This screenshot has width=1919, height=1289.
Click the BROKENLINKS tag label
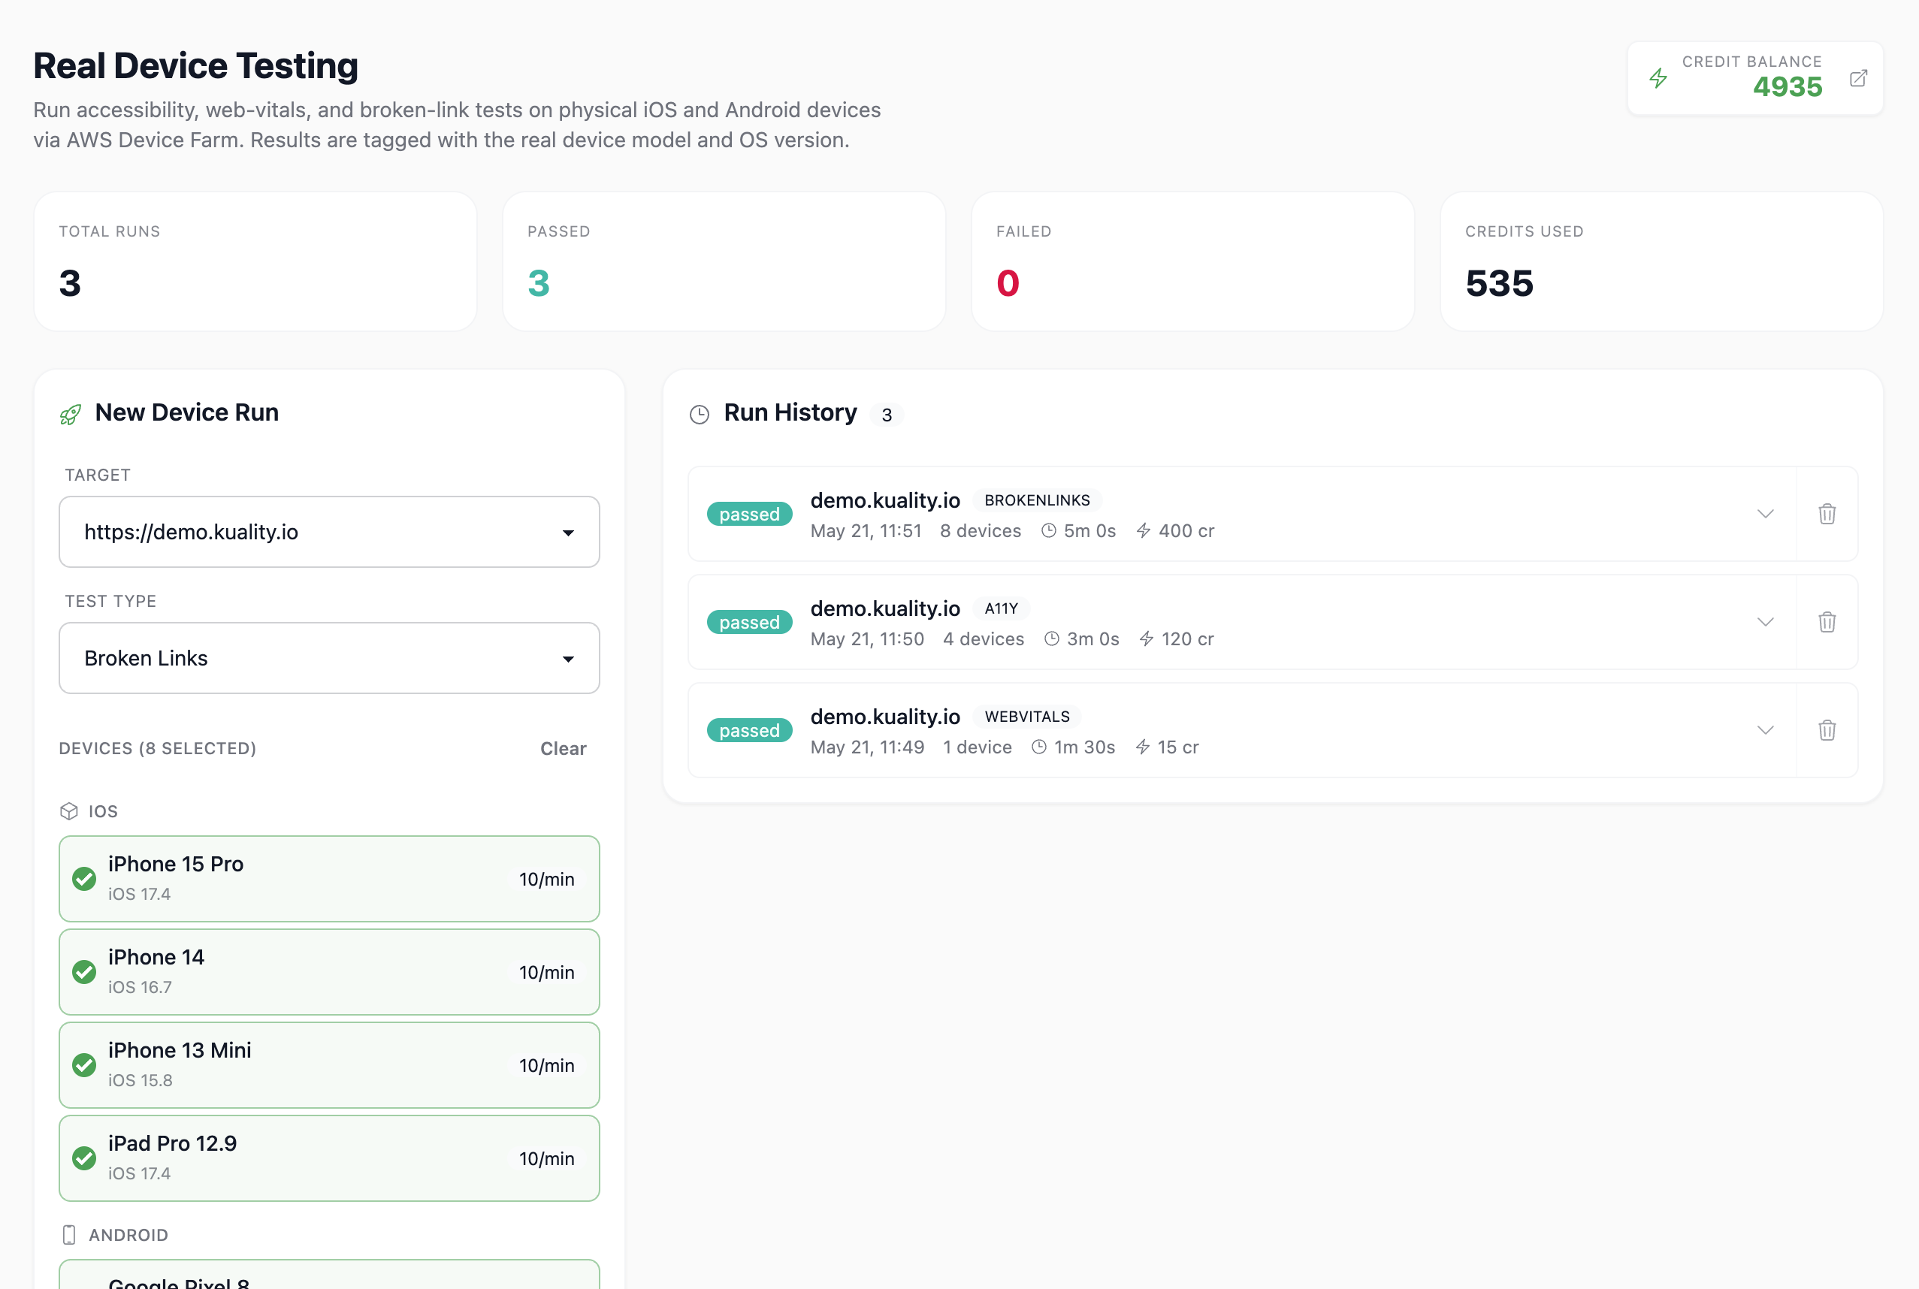click(1037, 500)
